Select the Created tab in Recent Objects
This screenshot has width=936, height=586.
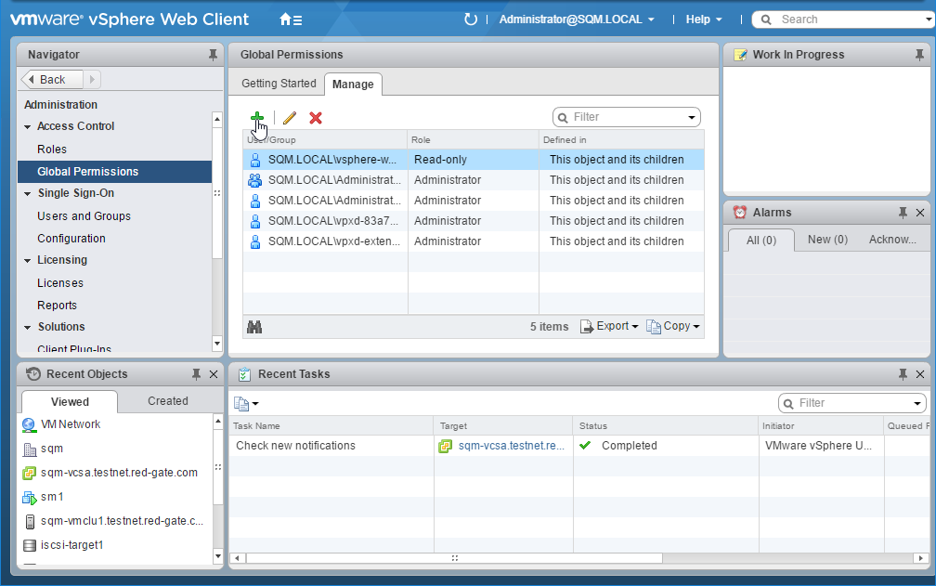coord(167,401)
